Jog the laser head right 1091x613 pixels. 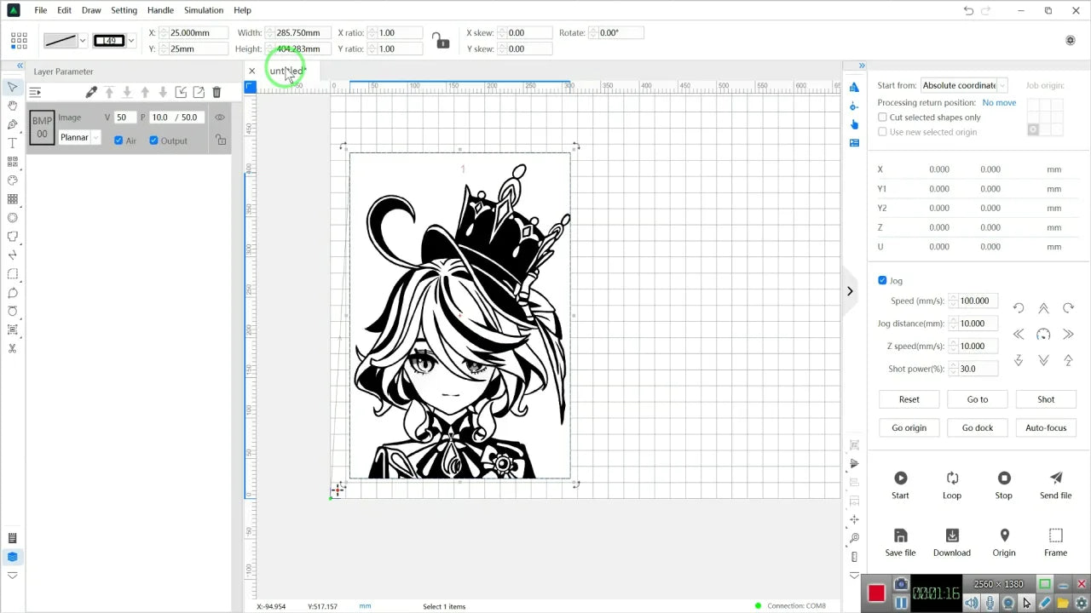1068,335
